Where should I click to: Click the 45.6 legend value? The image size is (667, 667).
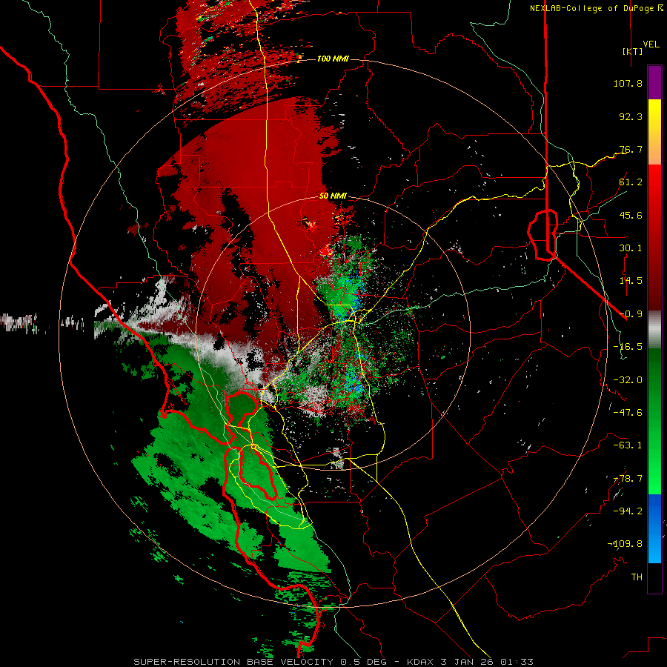[631, 215]
